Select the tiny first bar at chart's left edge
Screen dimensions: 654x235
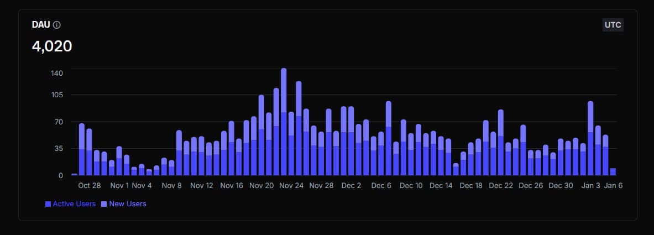click(74, 174)
